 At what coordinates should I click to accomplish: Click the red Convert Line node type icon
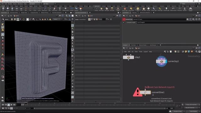(124, 19)
